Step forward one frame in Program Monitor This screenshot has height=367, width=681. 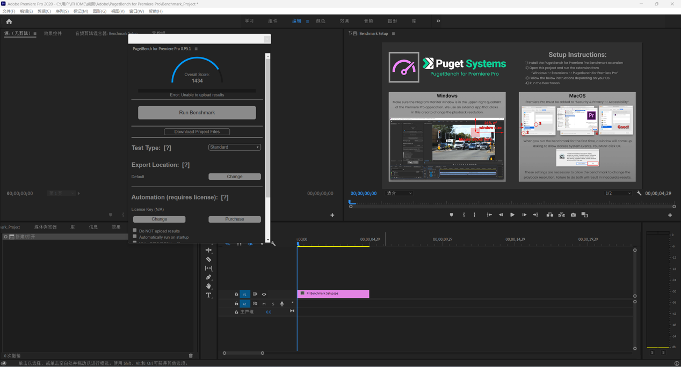pos(524,215)
